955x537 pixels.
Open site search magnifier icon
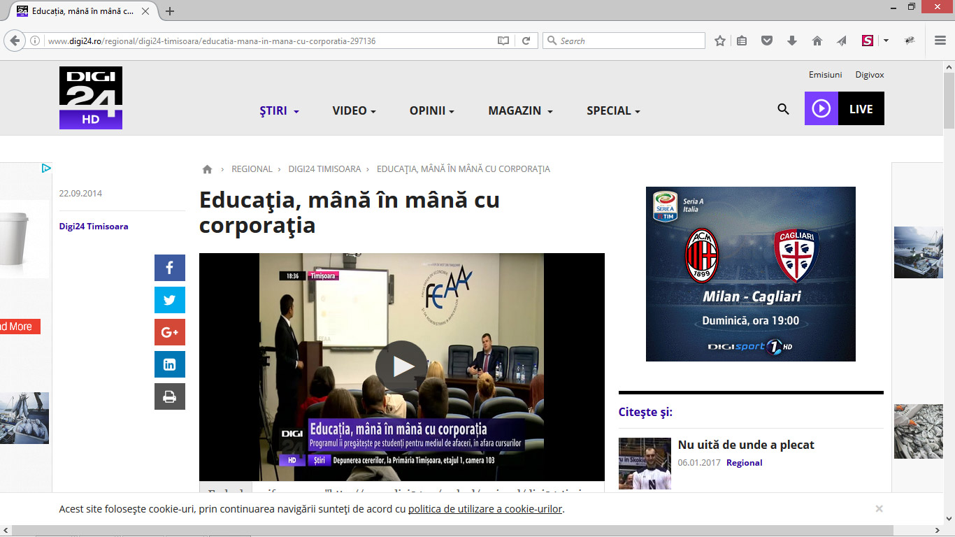coord(783,109)
